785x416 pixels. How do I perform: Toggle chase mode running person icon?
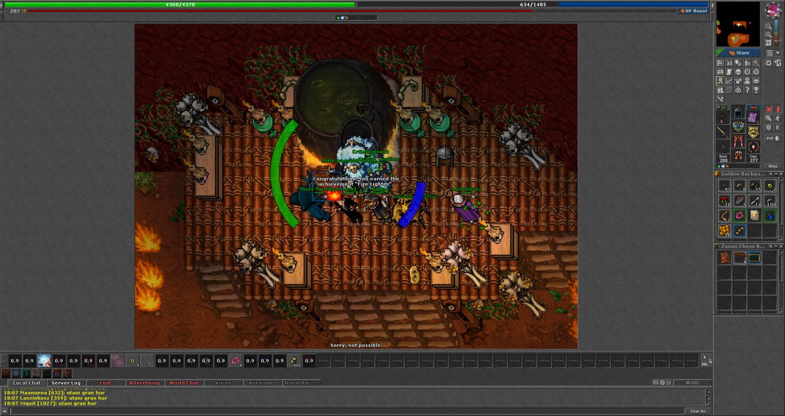[x=778, y=118]
